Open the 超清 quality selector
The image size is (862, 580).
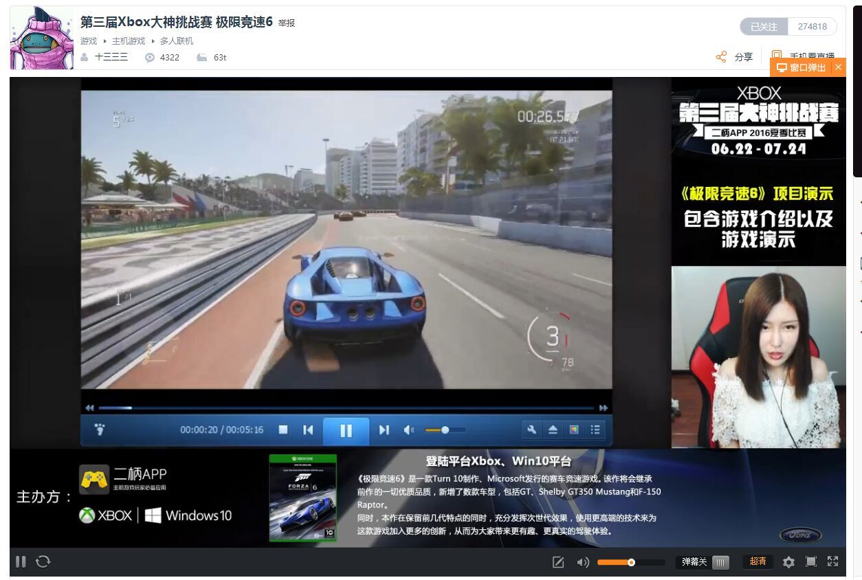click(x=758, y=561)
